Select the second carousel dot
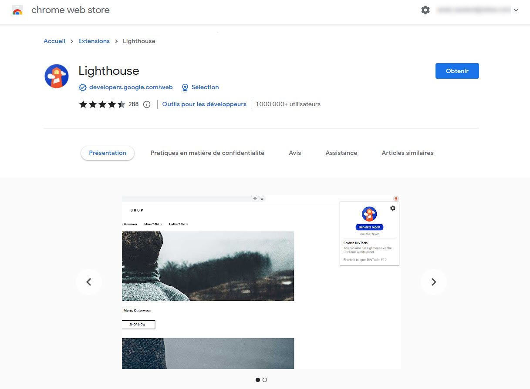530x389 pixels. click(265, 379)
